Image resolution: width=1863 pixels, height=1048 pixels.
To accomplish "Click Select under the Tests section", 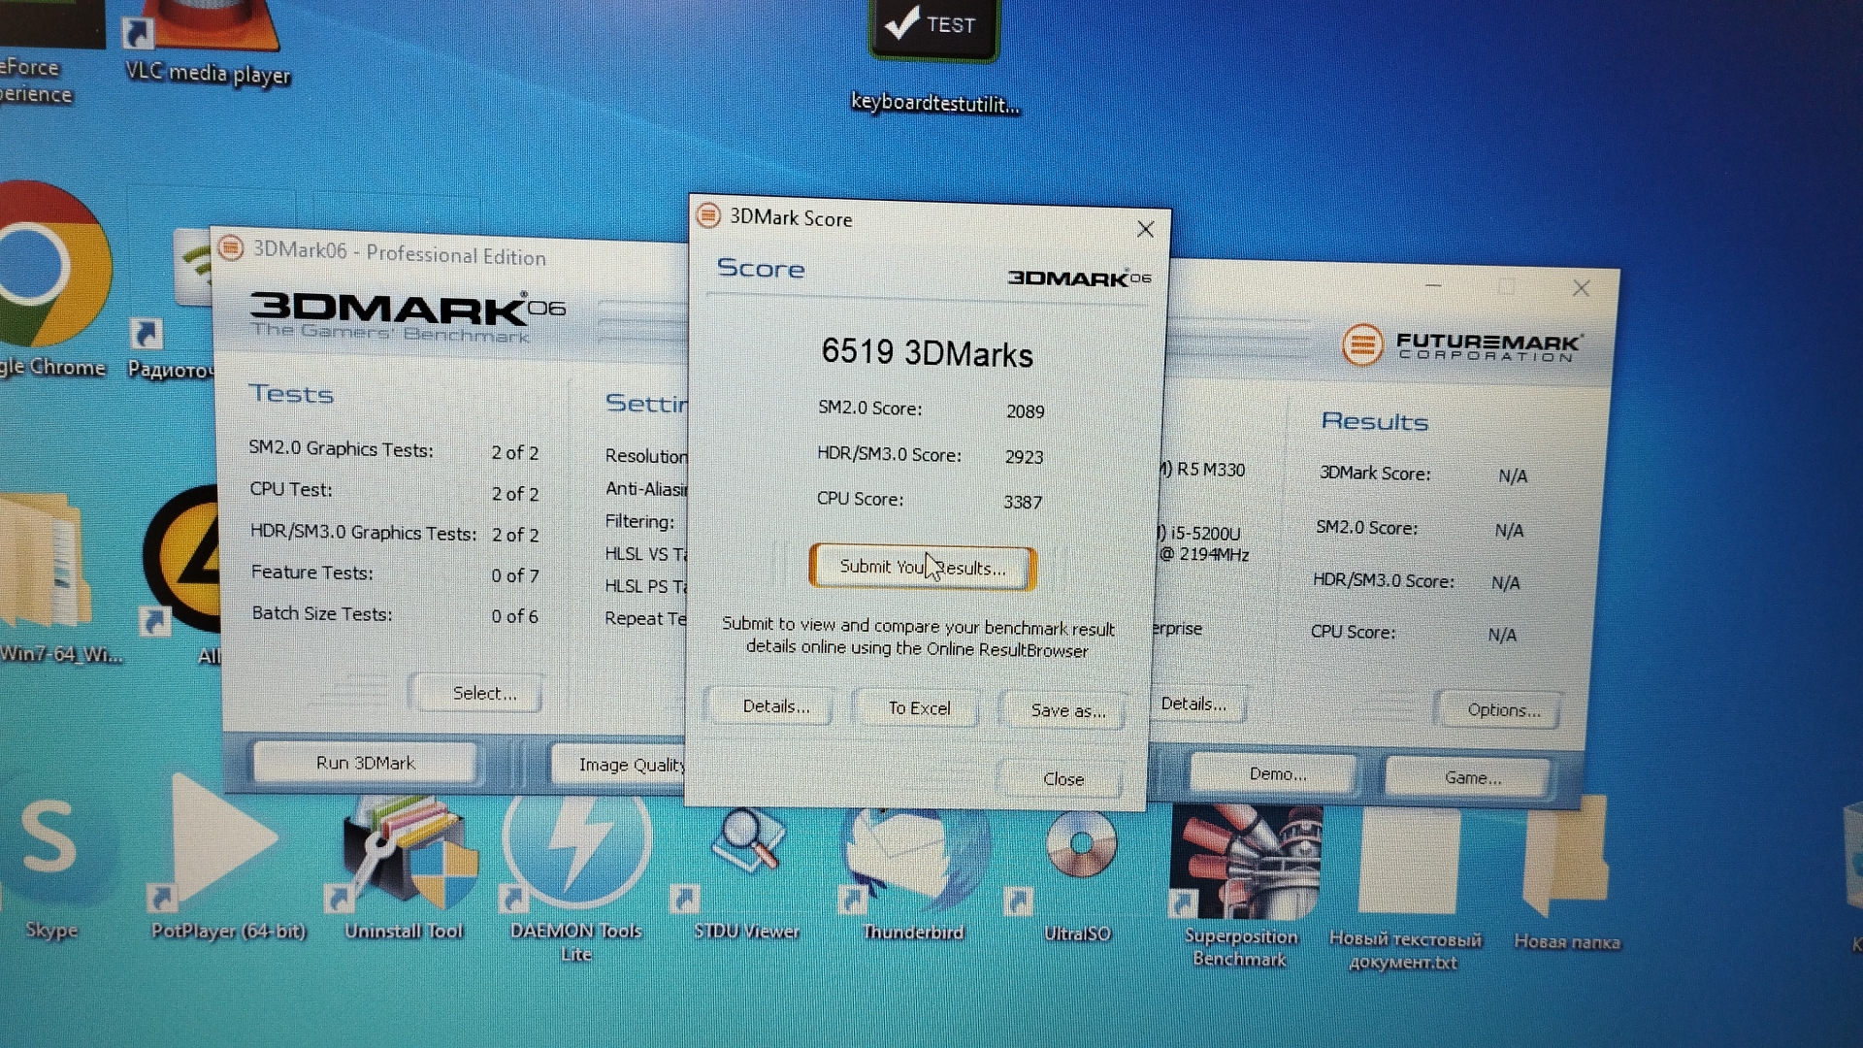I will 484,693.
